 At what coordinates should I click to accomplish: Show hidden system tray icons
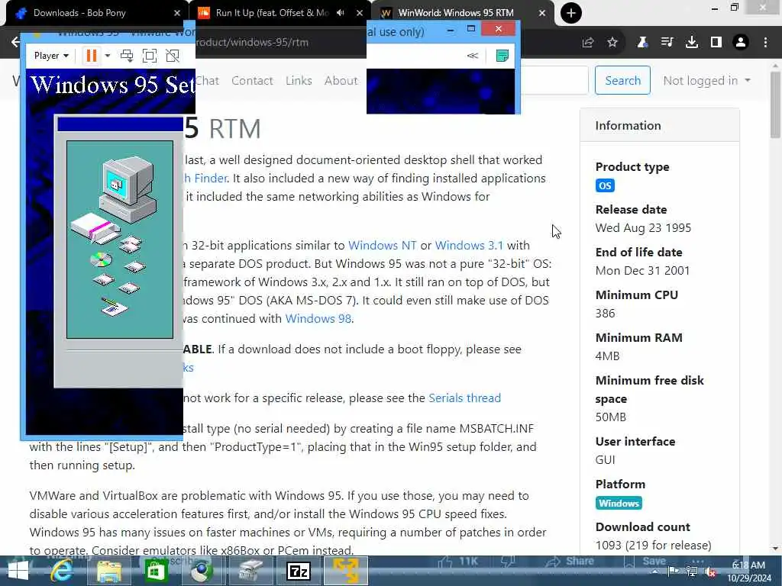point(655,572)
